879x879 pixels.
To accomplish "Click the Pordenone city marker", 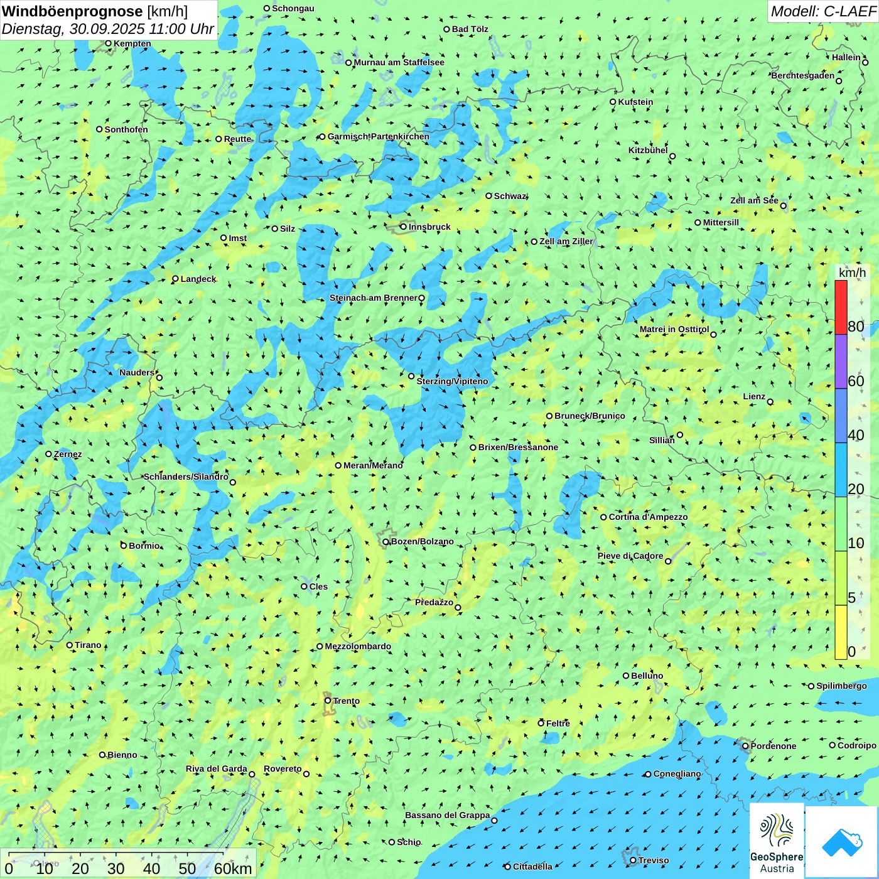I will pos(745,746).
